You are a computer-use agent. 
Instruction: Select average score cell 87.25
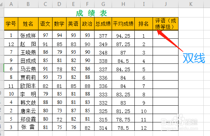123,43
